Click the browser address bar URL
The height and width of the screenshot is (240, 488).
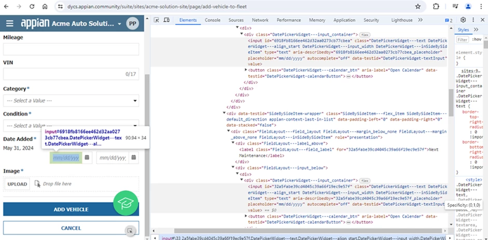157,7
